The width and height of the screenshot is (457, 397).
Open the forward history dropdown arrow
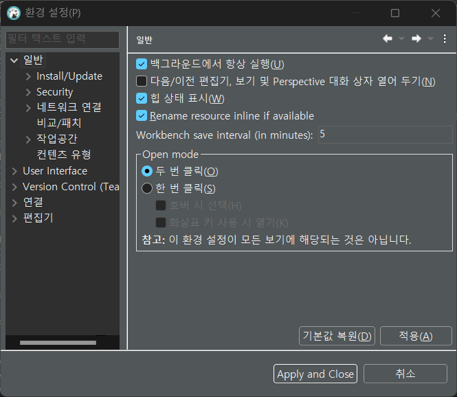[x=430, y=38]
